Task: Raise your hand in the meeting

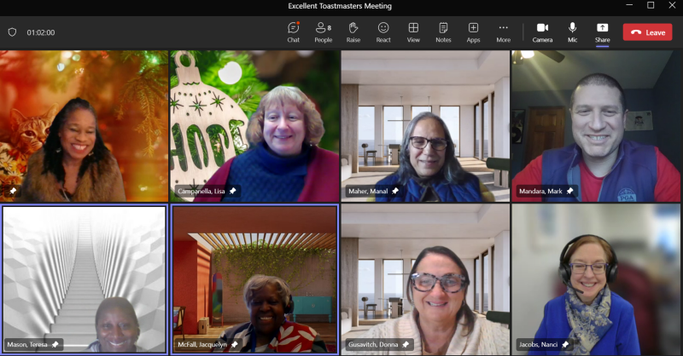Action: click(x=353, y=32)
